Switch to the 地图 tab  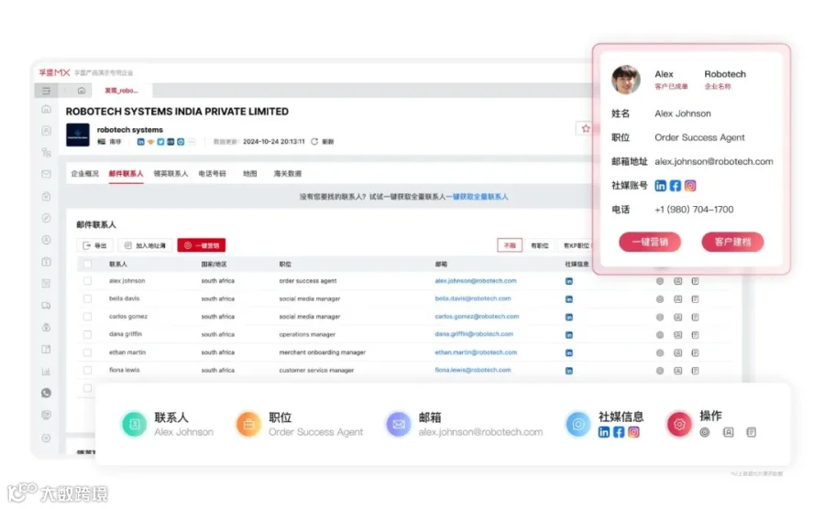[250, 174]
